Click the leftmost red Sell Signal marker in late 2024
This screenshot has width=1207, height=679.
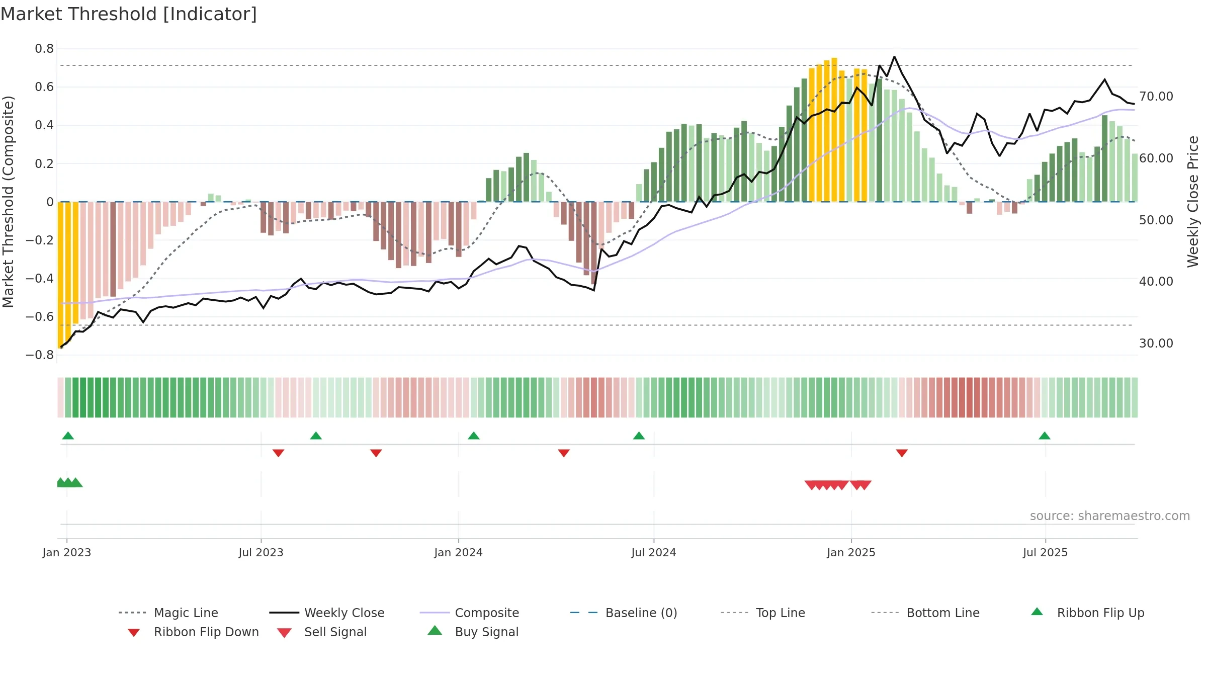tap(811, 485)
